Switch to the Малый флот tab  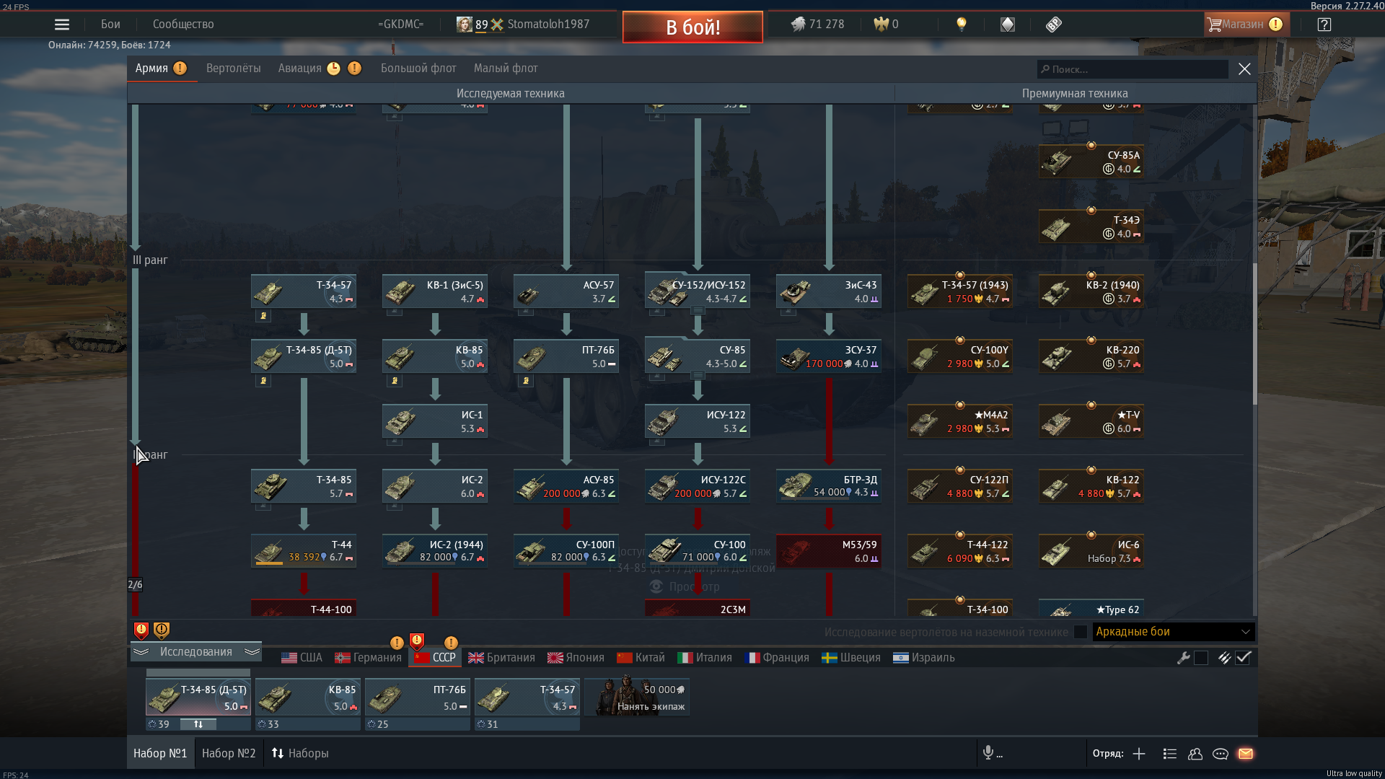[506, 69]
